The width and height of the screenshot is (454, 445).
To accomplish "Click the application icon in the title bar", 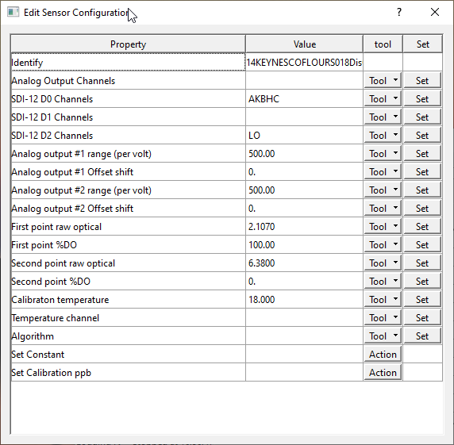I will pyautogui.click(x=13, y=13).
